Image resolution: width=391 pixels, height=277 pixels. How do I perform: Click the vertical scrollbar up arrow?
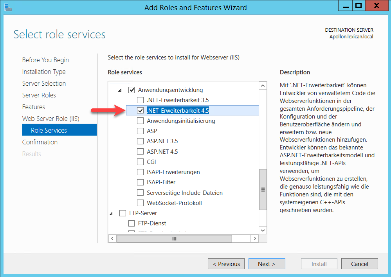tap(263, 86)
